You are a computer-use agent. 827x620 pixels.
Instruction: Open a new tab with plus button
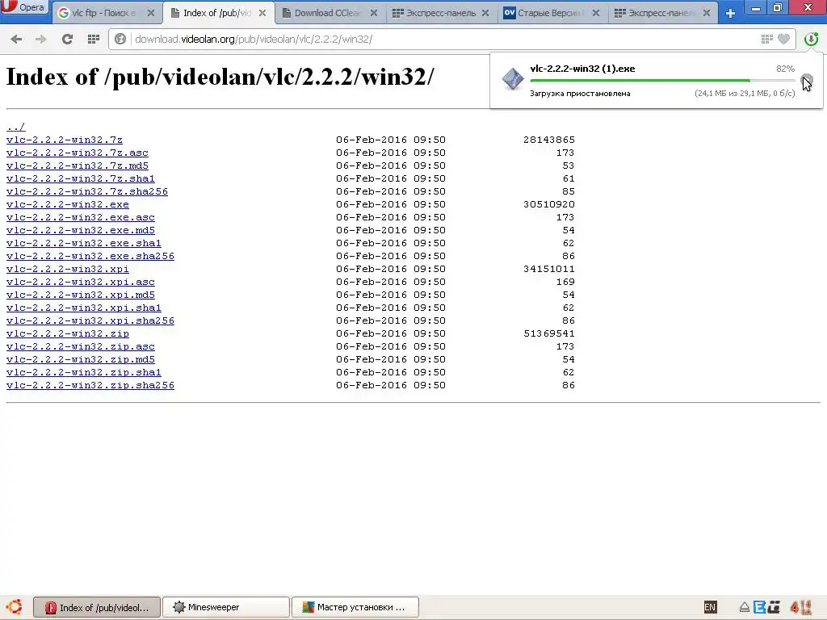coord(730,13)
